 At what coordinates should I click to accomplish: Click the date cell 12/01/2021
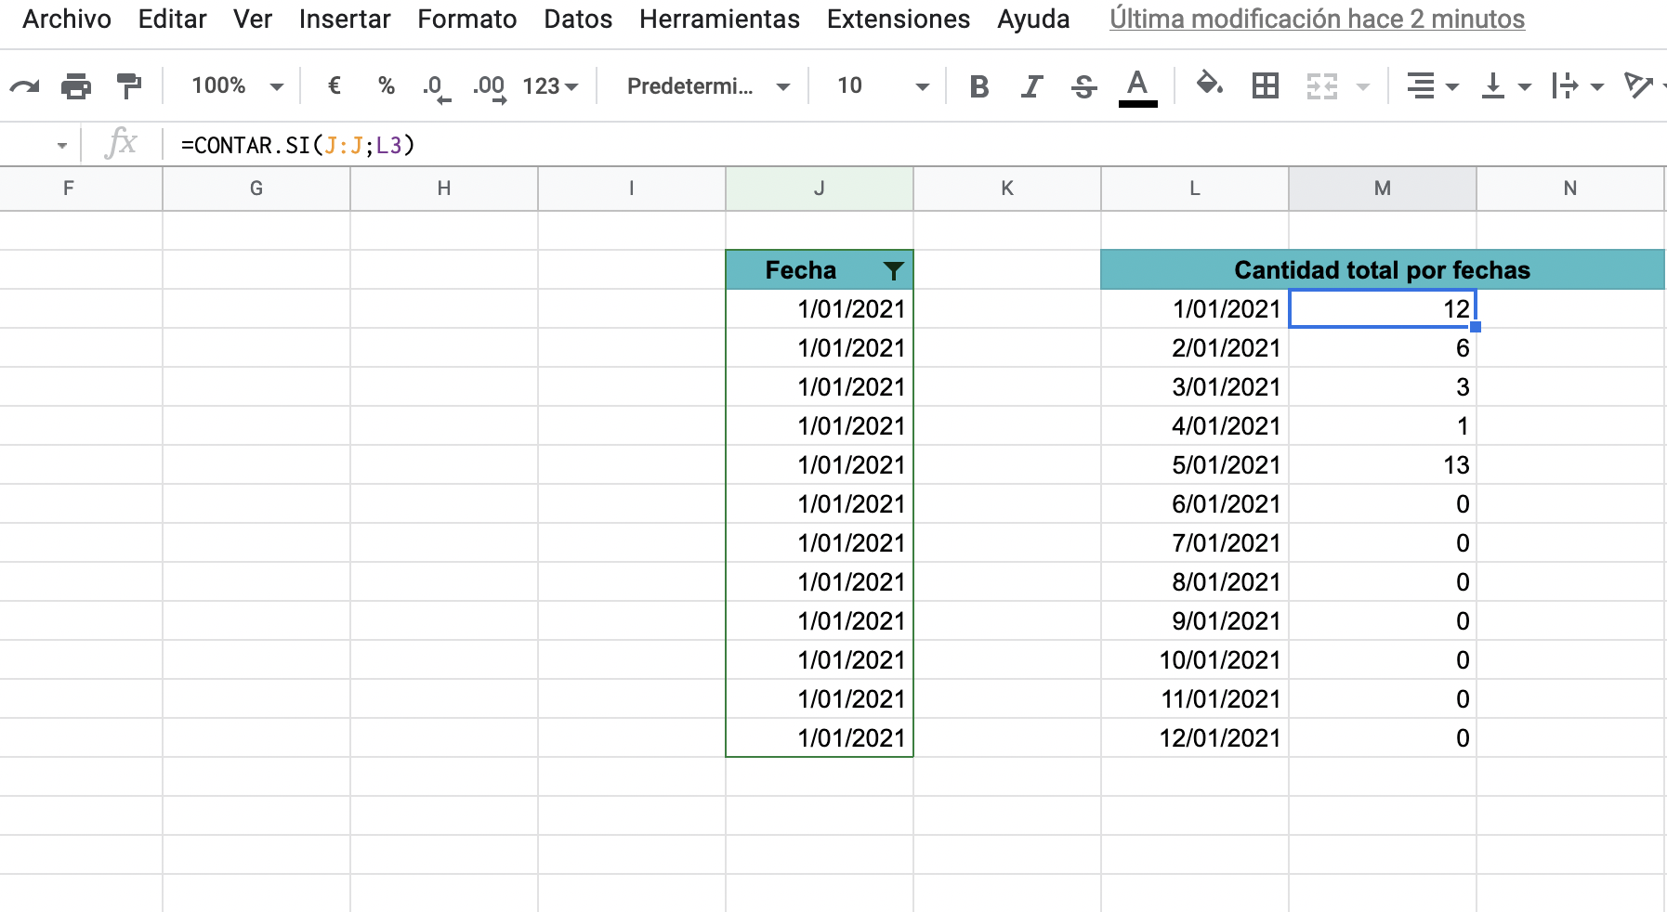tap(1195, 738)
